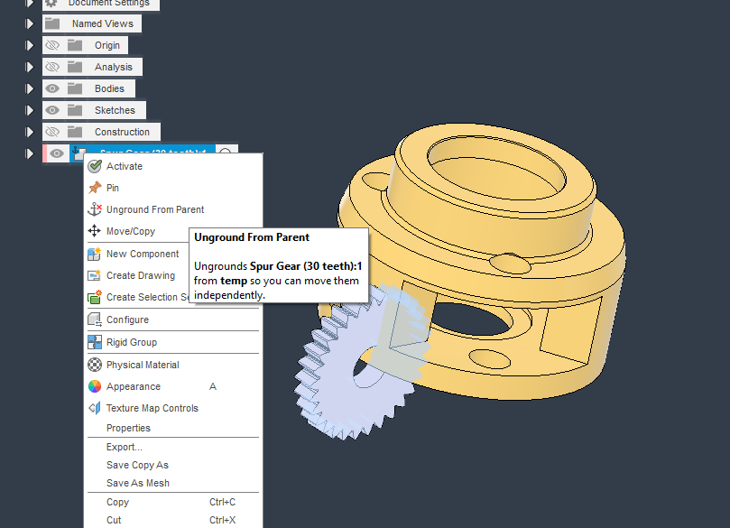Click the Create Selection Set icon
Viewport: 730px width, 528px height.
coord(95,297)
